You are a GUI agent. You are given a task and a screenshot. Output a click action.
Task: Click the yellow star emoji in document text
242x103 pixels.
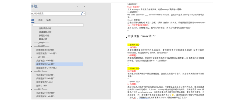click(173, 95)
